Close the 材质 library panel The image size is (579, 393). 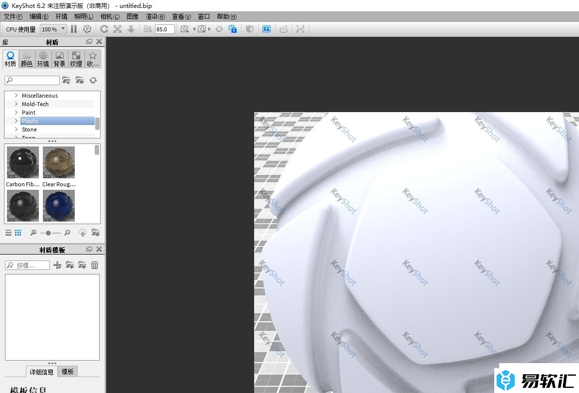[x=99, y=42]
